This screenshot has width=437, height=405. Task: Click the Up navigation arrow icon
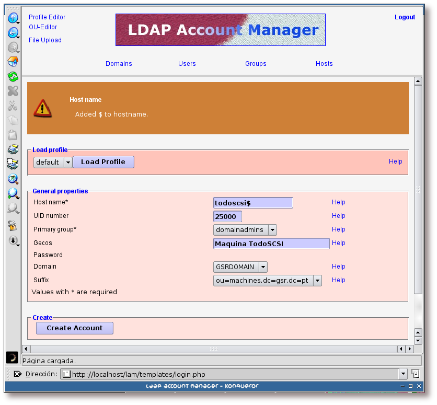click(13, 19)
